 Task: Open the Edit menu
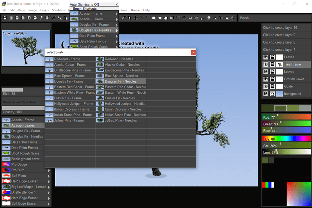(12, 10)
